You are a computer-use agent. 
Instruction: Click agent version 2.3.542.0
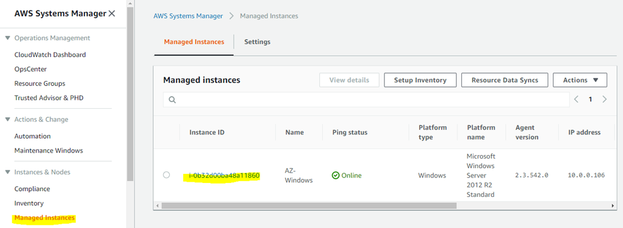click(532, 175)
